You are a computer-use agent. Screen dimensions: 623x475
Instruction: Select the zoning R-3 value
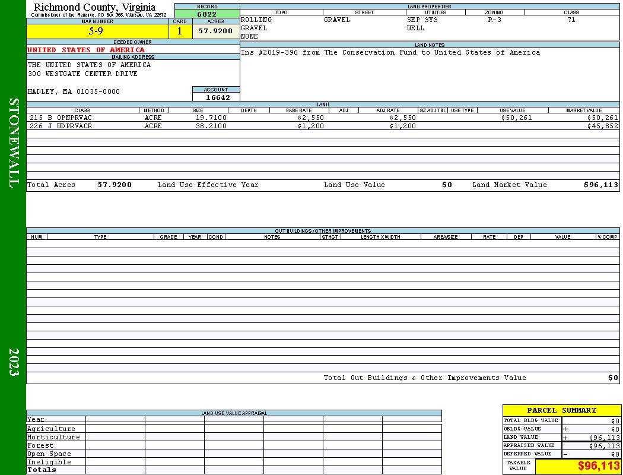point(494,20)
